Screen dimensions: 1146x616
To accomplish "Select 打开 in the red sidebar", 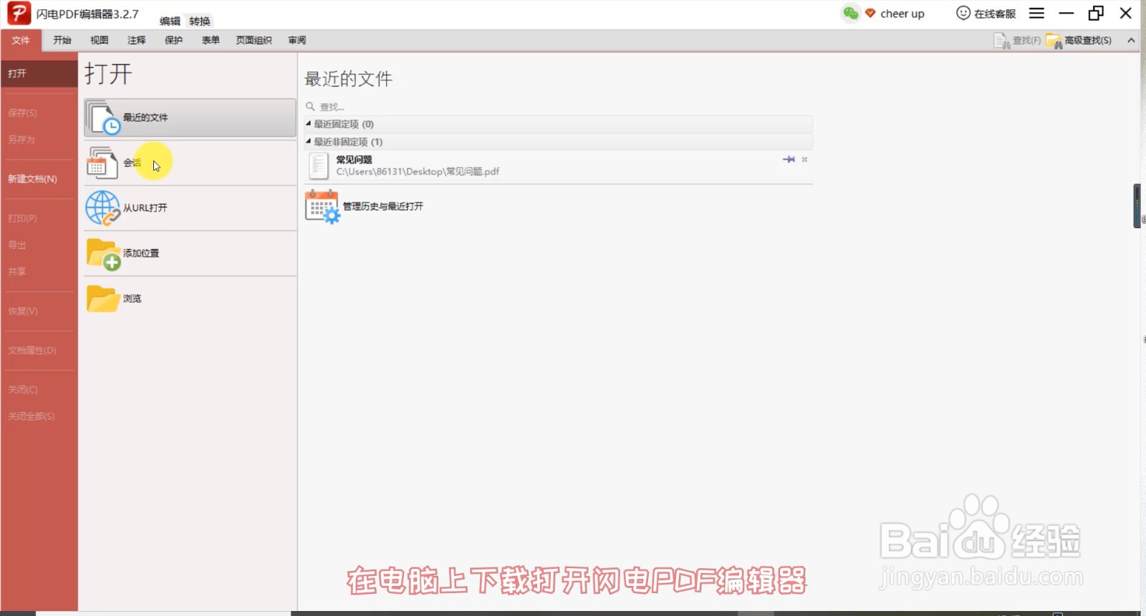I will (x=39, y=74).
